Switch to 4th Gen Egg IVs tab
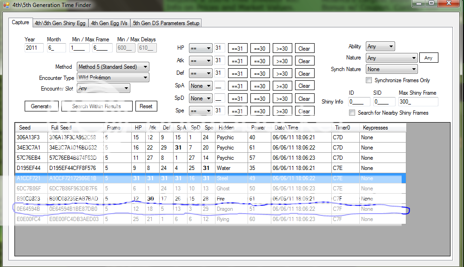Screen dimensions: 464x267 click(x=109, y=23)
